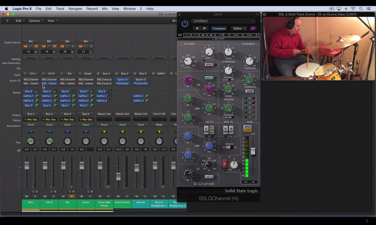The height and width of the screenshot is (225, 376).
Task: Open the Window menu
Action: pos(129,9)
